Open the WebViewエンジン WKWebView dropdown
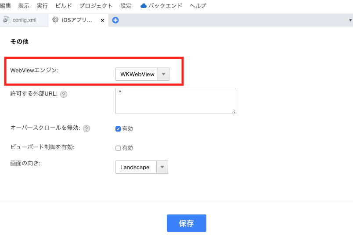 point(142,74)
